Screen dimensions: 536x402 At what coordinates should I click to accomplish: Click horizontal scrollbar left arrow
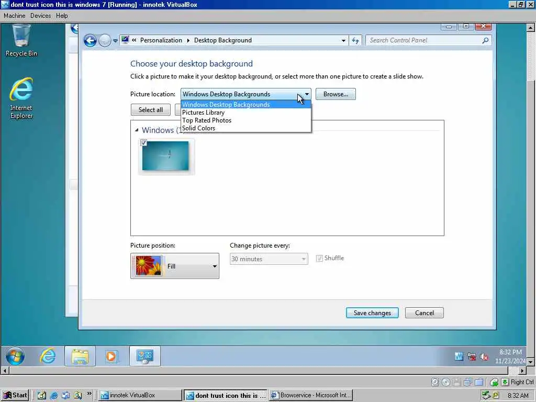pyautogui.click(x=4, y=371)
